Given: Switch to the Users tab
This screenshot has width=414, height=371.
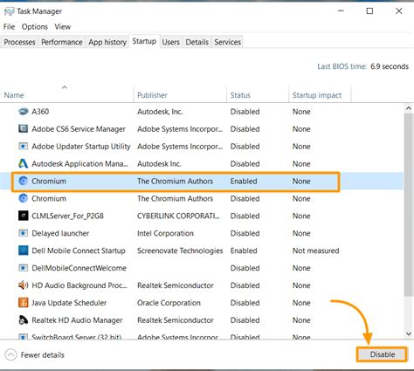Looking at the screenshot, I should pyautogui.click(x=170, y=42).
